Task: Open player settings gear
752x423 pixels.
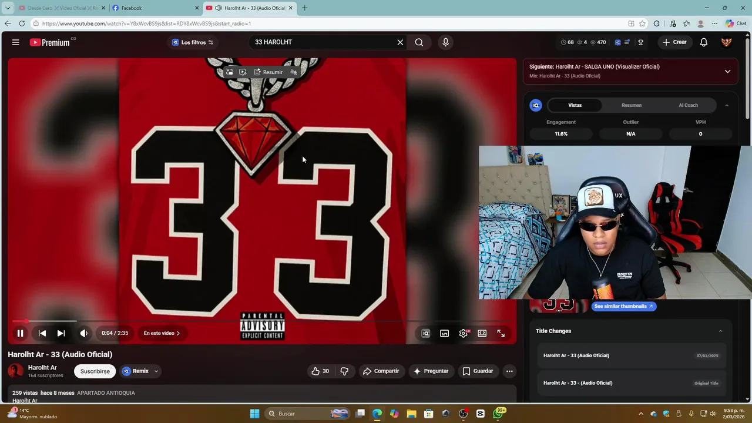Action: [464, 333]
